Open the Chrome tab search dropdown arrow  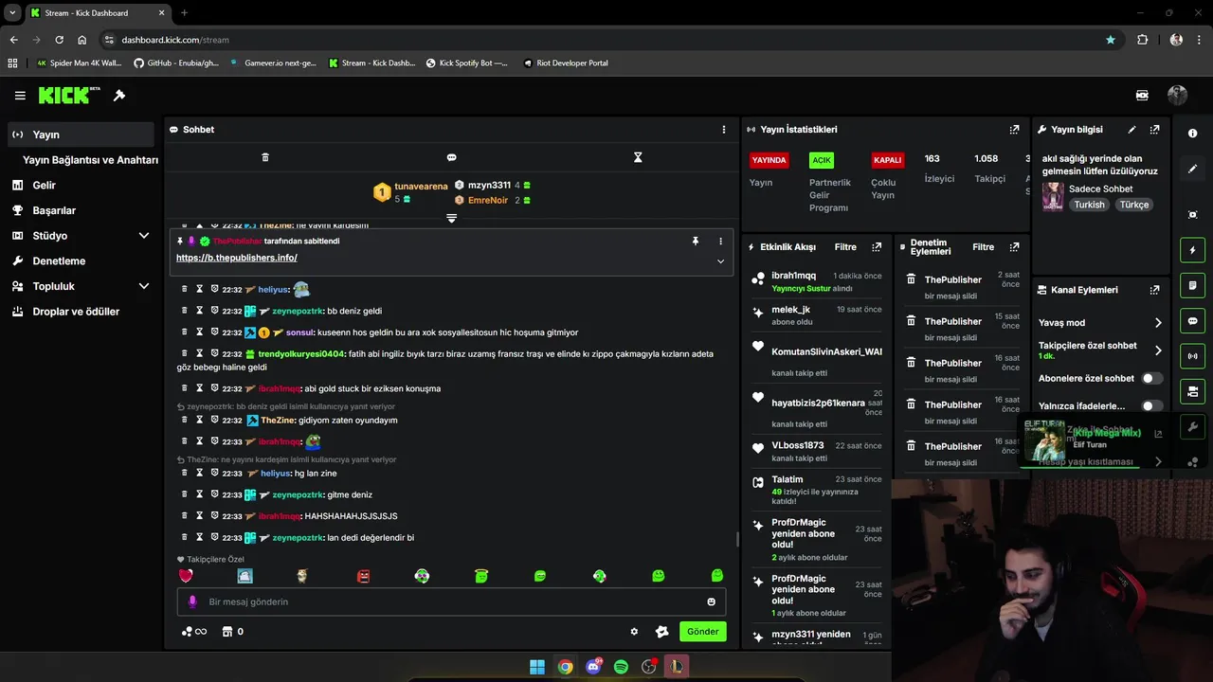[x=12, y=13]
